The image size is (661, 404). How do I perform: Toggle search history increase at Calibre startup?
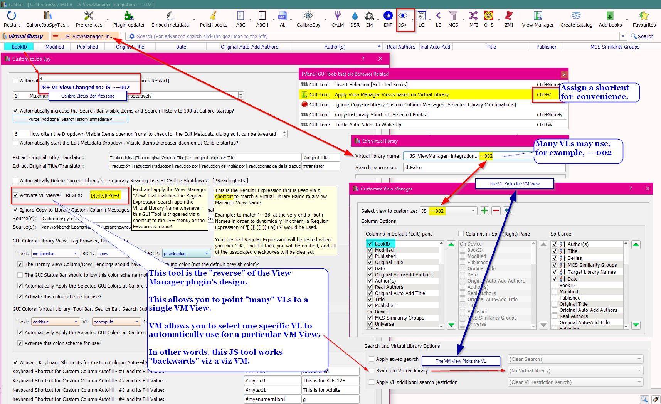click(15, 111)
